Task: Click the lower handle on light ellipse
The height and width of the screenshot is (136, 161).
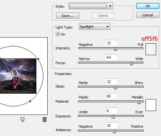Action: coord(30,101)
